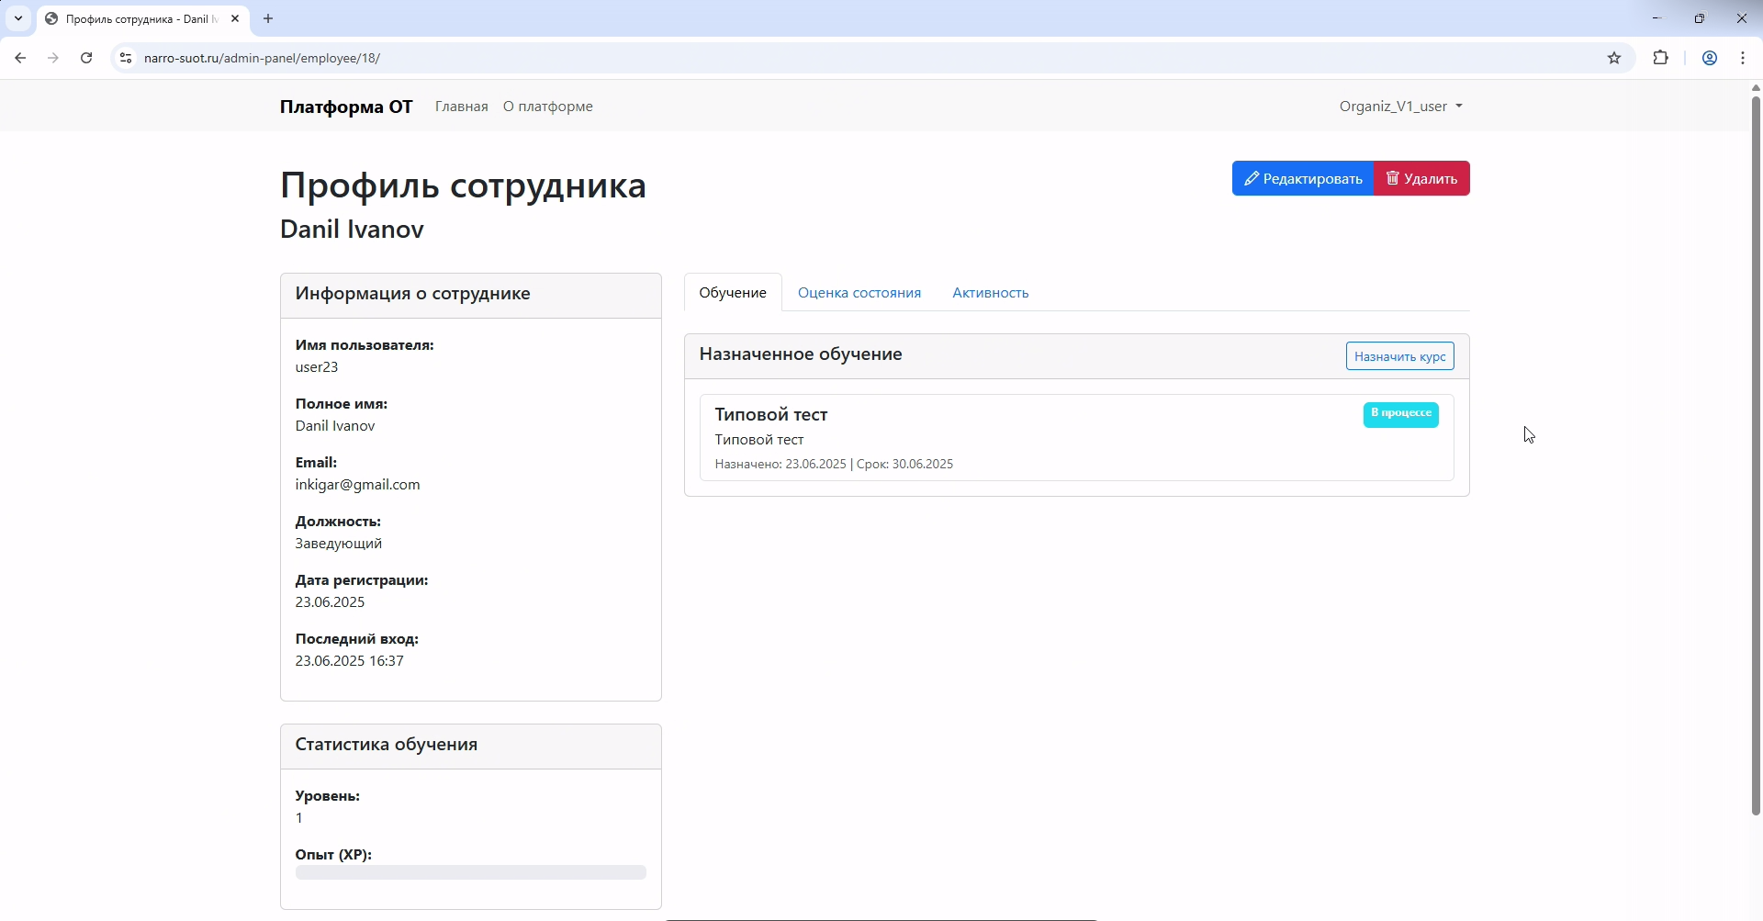Viewport: 1763px width, 921px height.
Task: Open the О платформе page
Action: click(x=547, y=106)
